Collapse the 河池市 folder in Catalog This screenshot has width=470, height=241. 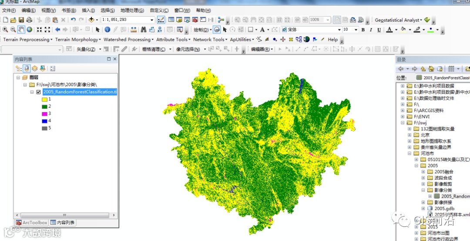[410, 153]
